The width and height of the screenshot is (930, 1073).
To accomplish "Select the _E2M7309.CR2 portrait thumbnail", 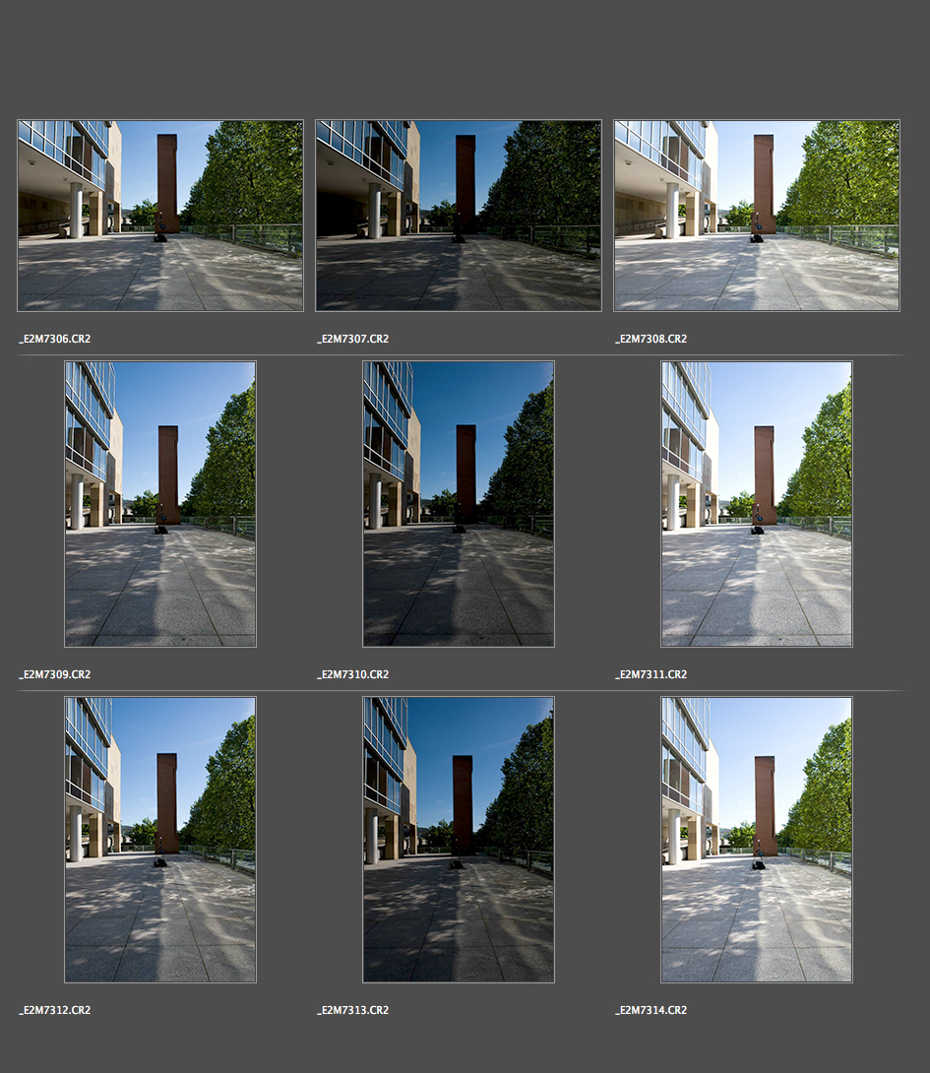I will 160,504.
